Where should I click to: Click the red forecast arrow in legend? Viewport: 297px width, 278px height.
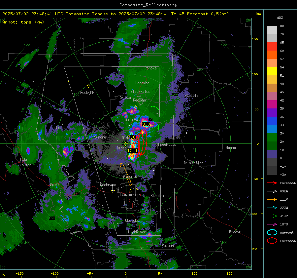(x=272, y=183)
